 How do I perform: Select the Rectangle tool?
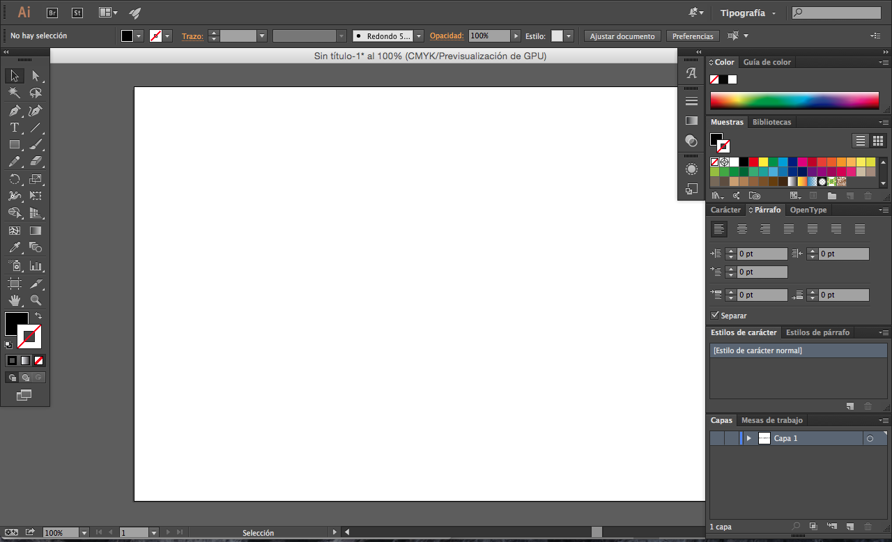pyautogui.click(x=14, y=144)
